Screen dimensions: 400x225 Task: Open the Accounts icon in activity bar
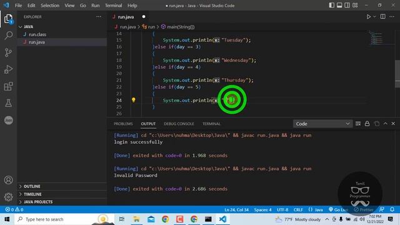click(x=8, y=180)
